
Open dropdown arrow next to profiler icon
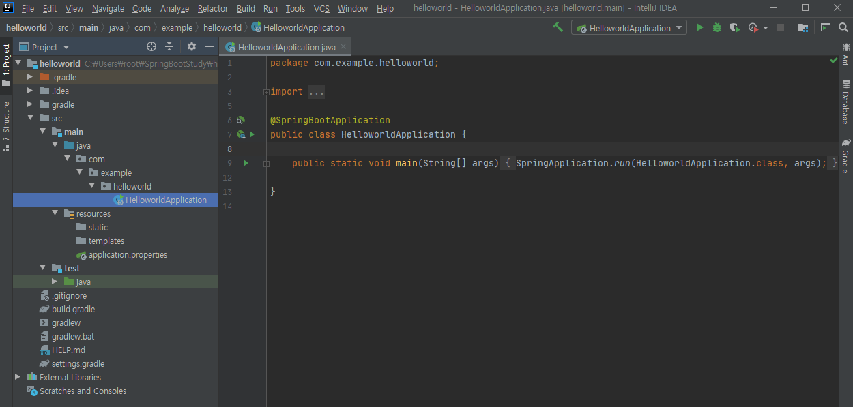(766, 28)
